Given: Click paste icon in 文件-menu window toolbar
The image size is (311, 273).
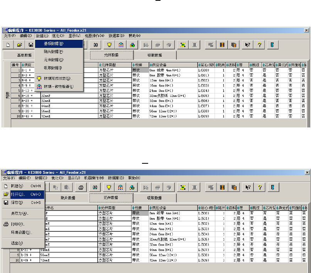Looking at the screenshot, I should click(x=67, y=187).
